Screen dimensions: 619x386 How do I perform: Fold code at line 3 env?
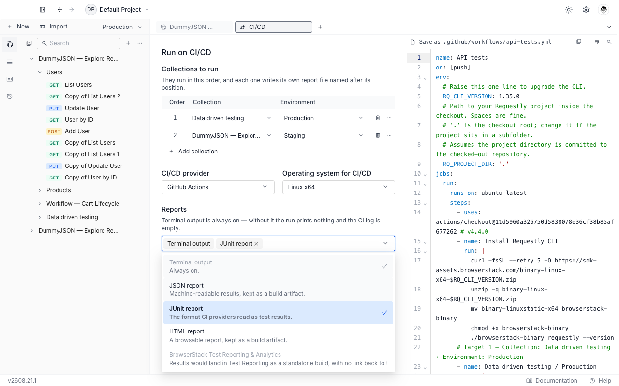[x=425, y=78]
